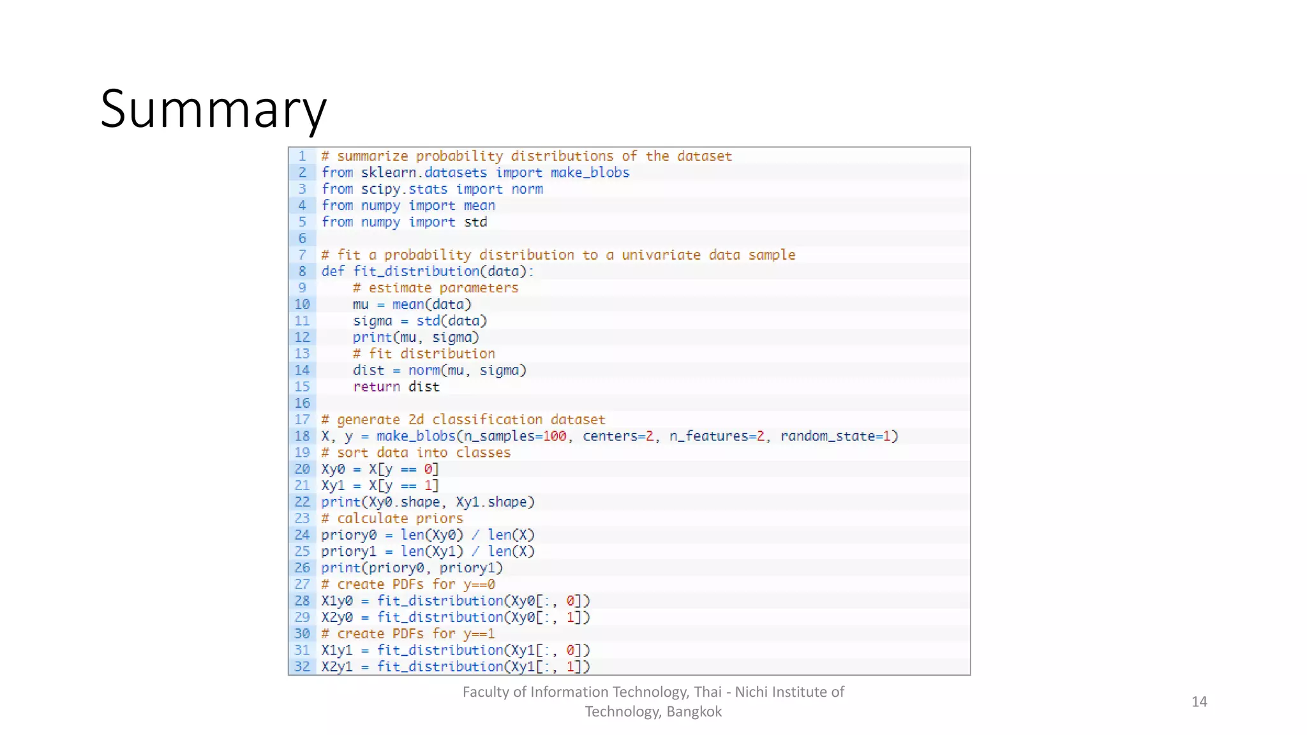This screenshot has width=1307, height=735.
Task: Click the 'Summary' slide title
Action: [x=214, y=110]
